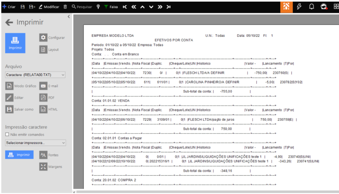Click the location pin icon
This screenshot has width=339, height=194.
(x=98, y=7)
